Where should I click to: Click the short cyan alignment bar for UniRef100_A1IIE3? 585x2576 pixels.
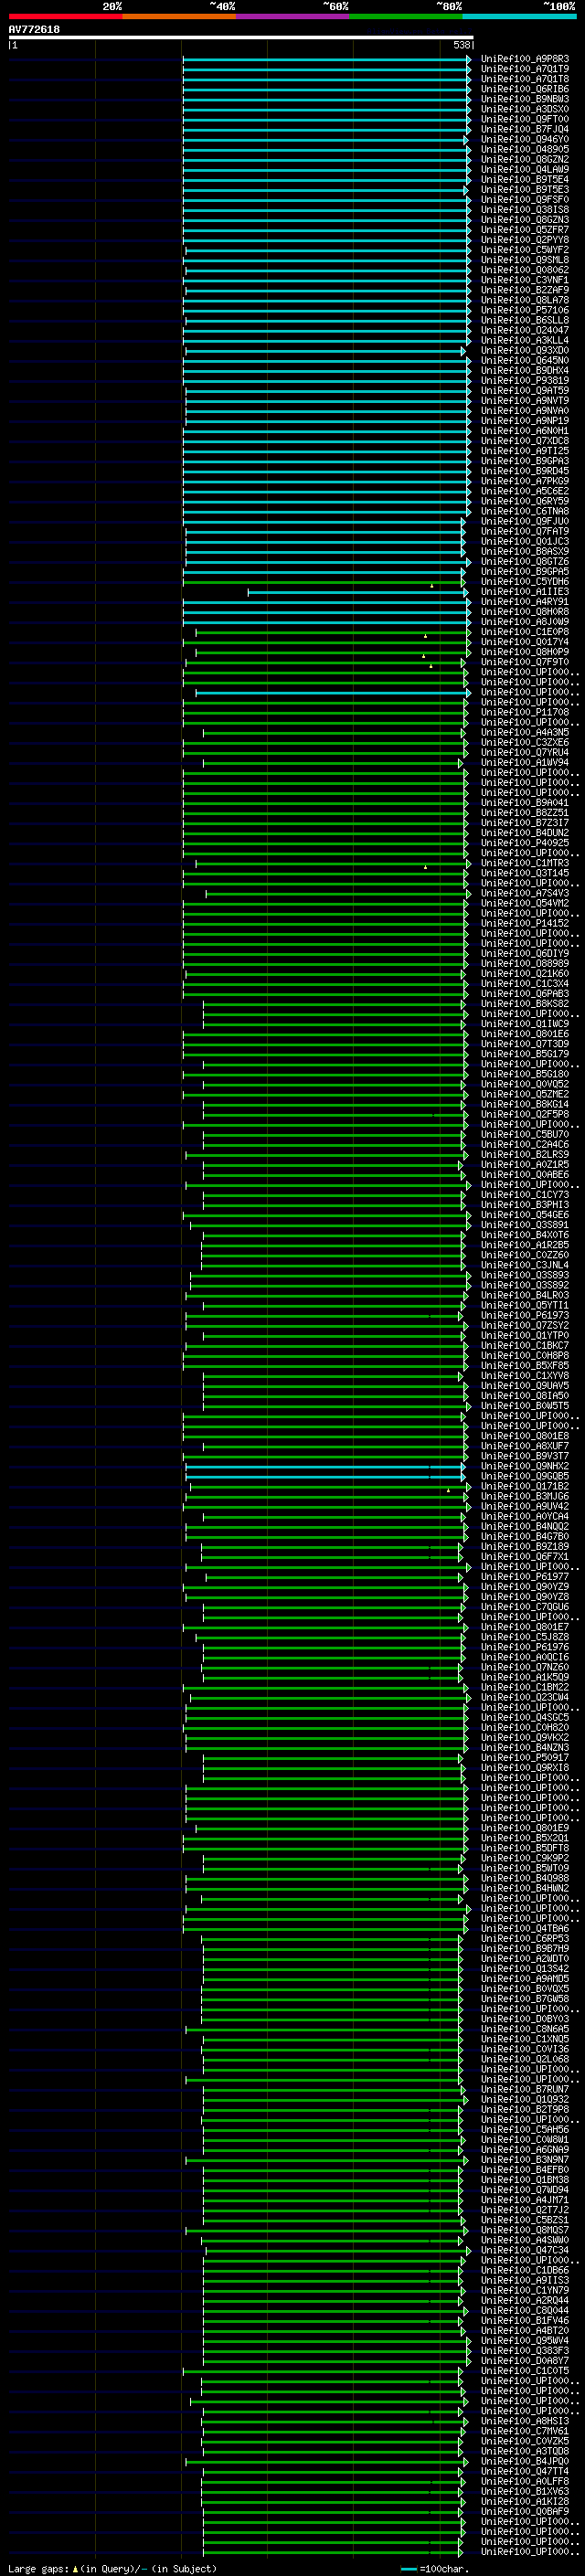(x=358, y=592)
